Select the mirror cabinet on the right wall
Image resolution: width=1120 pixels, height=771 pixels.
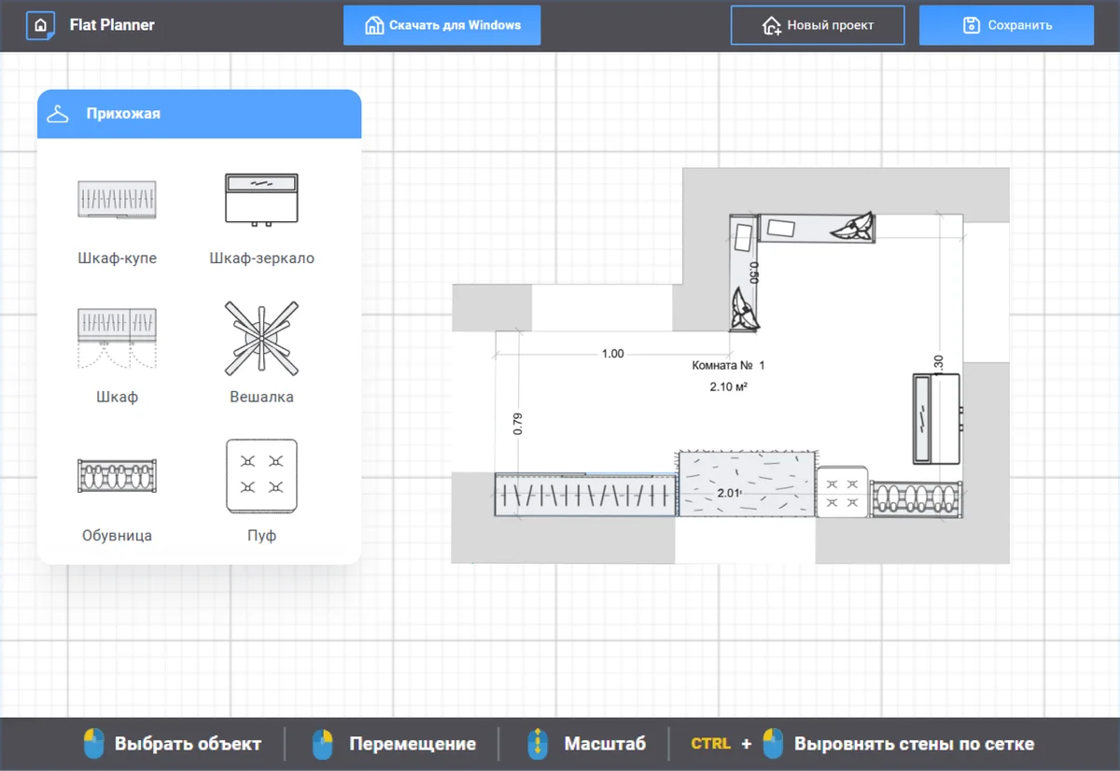coord(936,418)
